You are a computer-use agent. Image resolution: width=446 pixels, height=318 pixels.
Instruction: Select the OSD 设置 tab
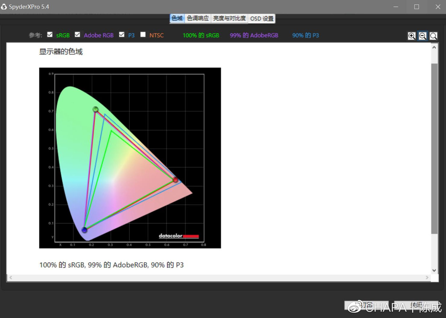262,18
